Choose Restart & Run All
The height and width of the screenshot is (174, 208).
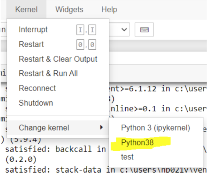(58, 73)
